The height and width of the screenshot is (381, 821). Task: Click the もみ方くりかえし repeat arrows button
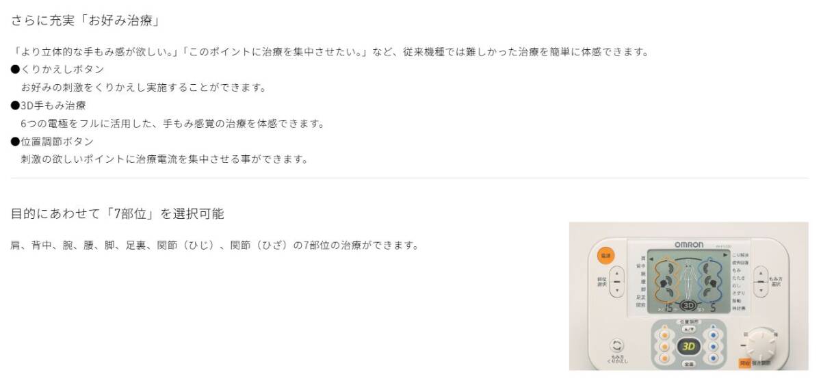point(617,345)
